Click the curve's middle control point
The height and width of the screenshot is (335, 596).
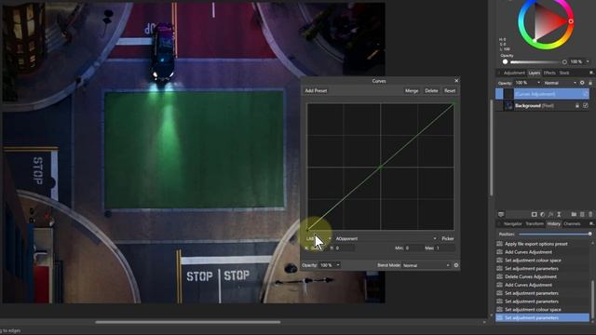[380, 167]
